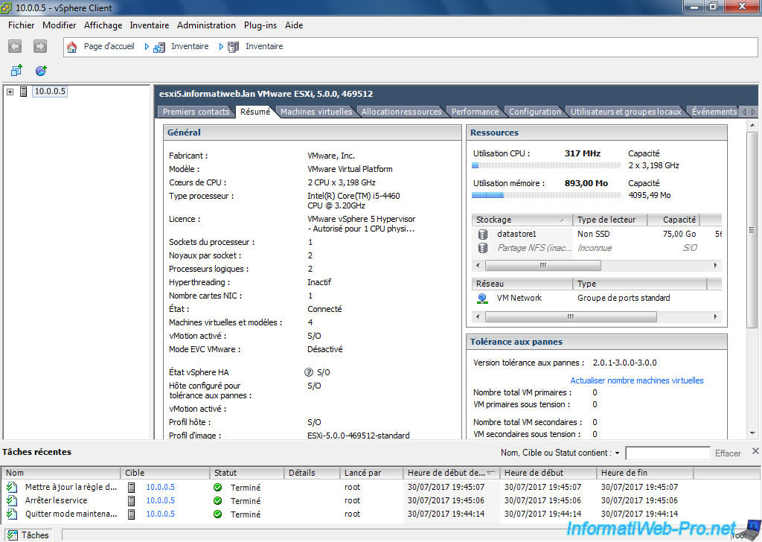
Task: Click task icon for Quitter mode maintenance
Action: coord(12,514)
